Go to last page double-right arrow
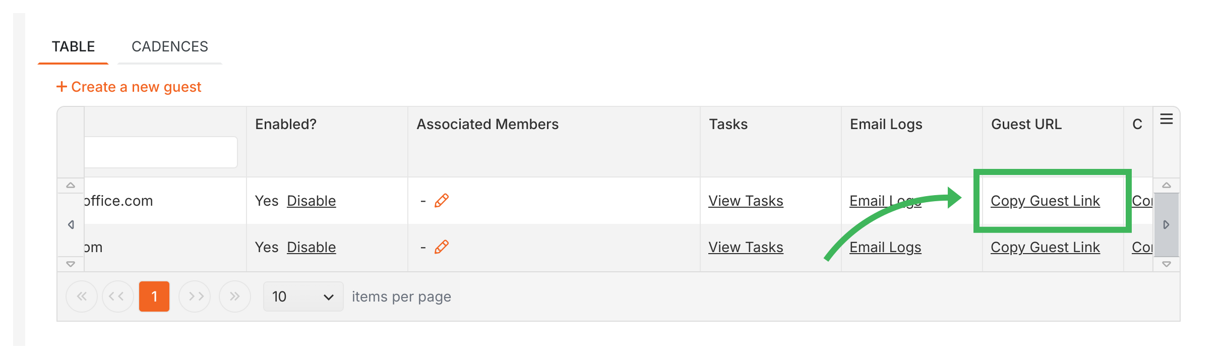Viewport: 1222px width, 359px height. point(235,296)
